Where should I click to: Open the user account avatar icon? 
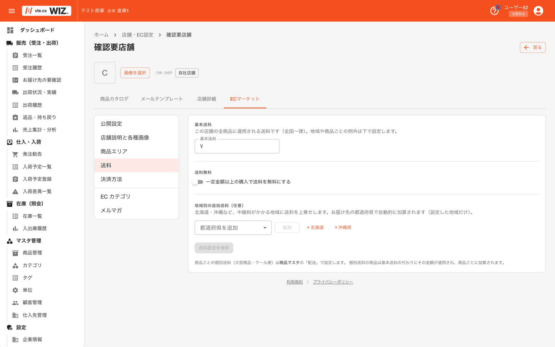point(538,11)
